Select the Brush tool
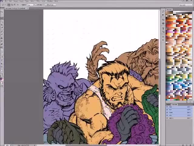This screenshot has width=194, height=146. coord(2,34)
